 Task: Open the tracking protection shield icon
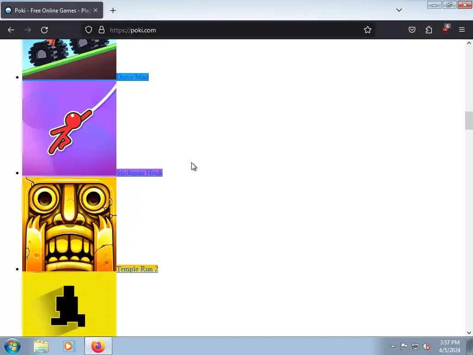[88, 30]
